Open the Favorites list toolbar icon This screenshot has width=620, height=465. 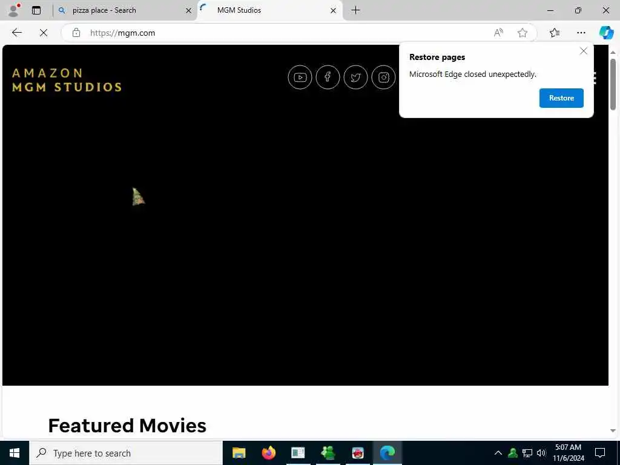click(x=555, y=33)
